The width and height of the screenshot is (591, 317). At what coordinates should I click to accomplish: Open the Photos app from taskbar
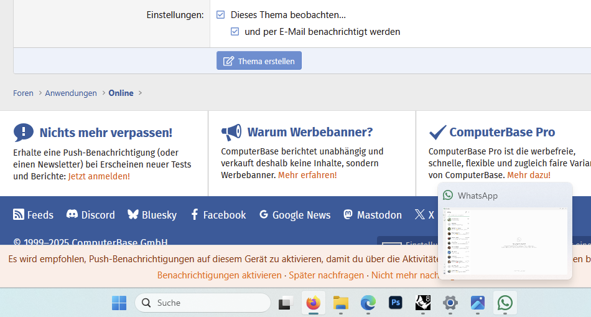click(478, 303)
